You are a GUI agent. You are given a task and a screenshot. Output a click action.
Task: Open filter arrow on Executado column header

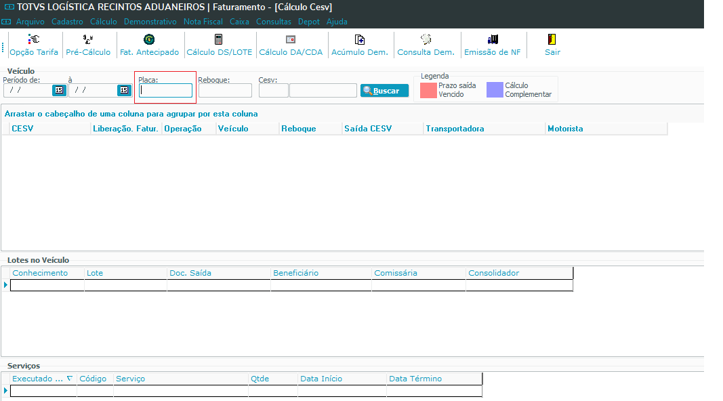tap(70, 379)
